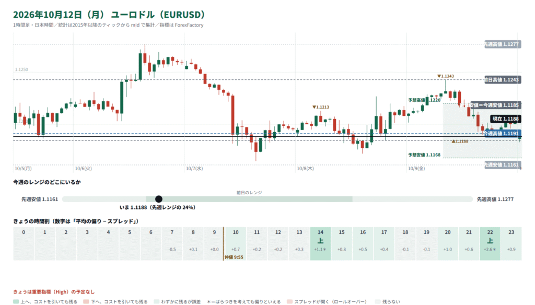
Task: Select the 今週安値 1.1185 chart tag
Action: pyautogui.click(x=496, y=105)
